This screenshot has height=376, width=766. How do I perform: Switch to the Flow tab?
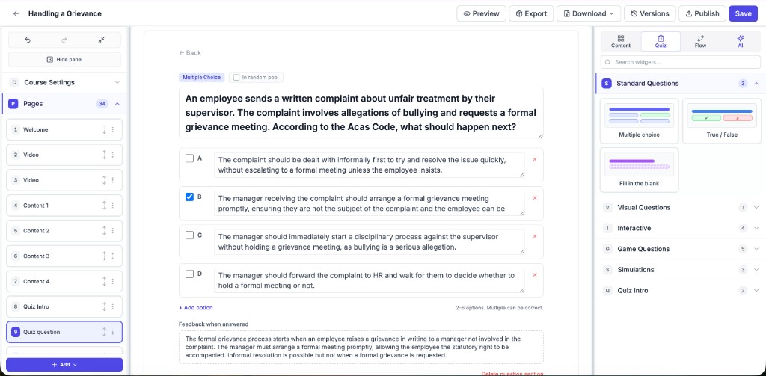tap(700, 42)
